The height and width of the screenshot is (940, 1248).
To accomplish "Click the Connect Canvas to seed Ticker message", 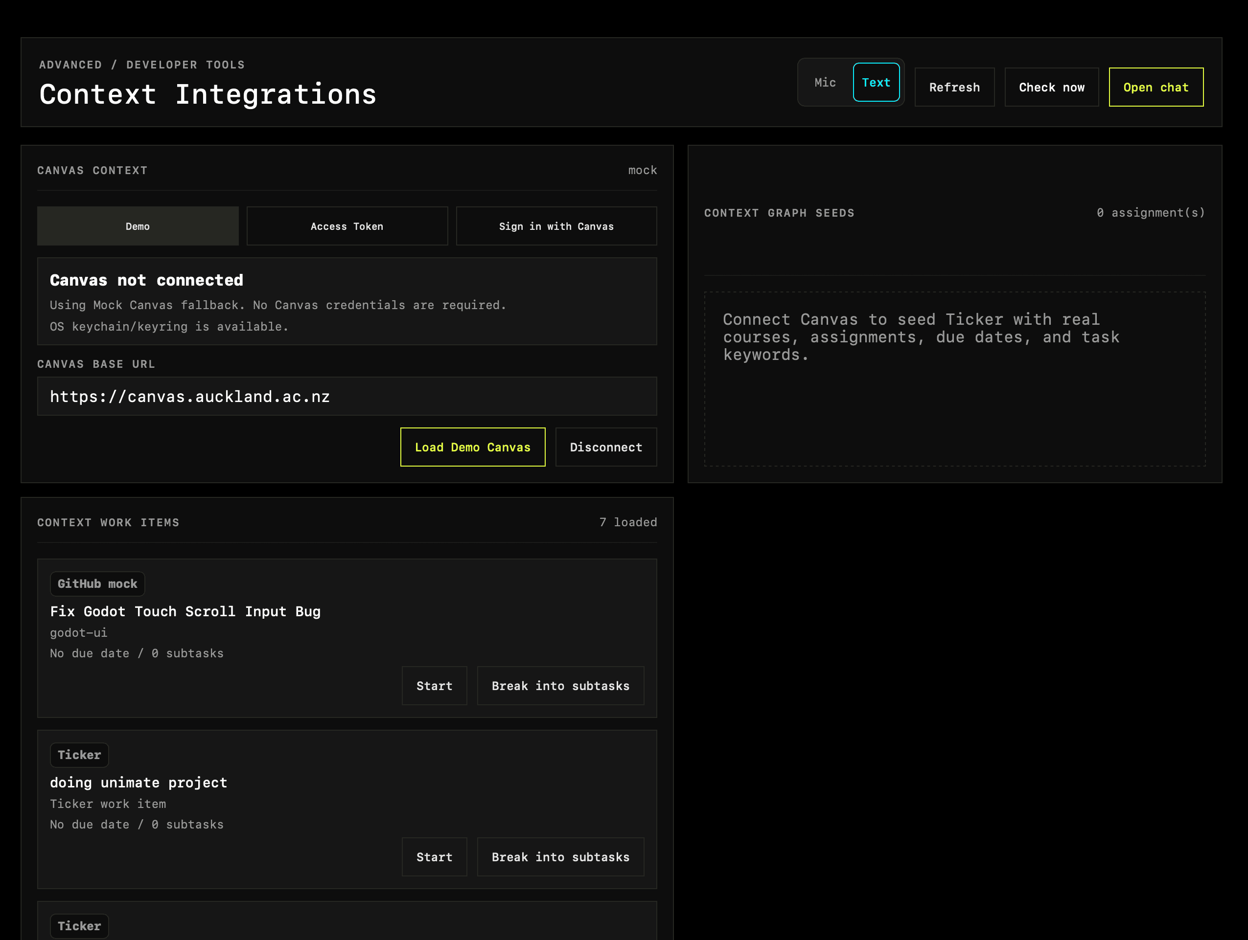I will [921, 336].
